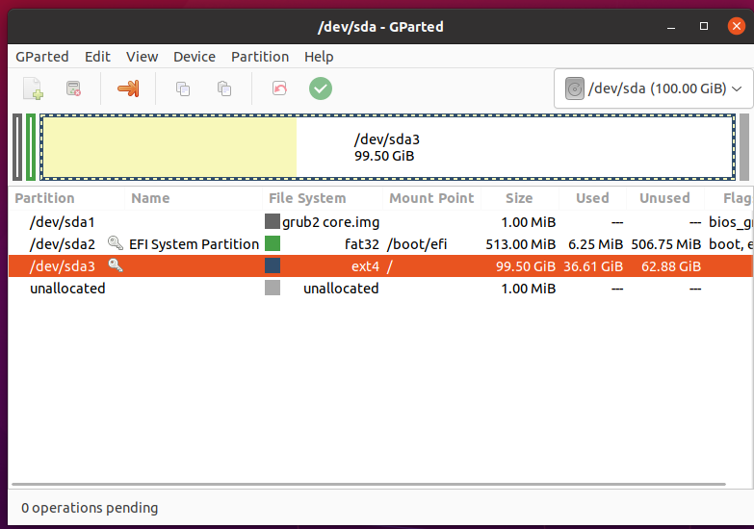The width and height of the screenshot is (754, 529).
Task: Select the /dev/sda1 partition row
Action: click(x=380, y=222)
